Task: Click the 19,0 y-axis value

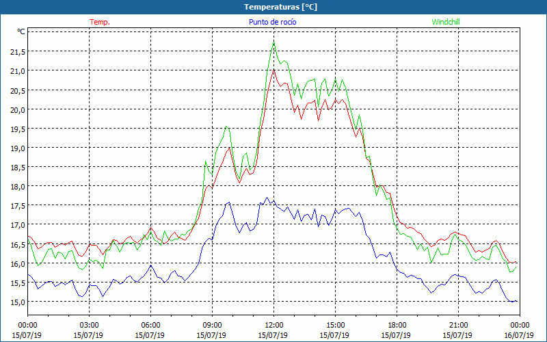Action: tap(18, 148)
